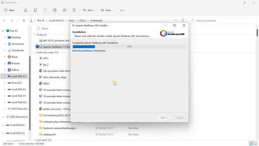Switch to details view icon in status bar
Viewport: 259px width, 146px height.
[x=251, y=143]
